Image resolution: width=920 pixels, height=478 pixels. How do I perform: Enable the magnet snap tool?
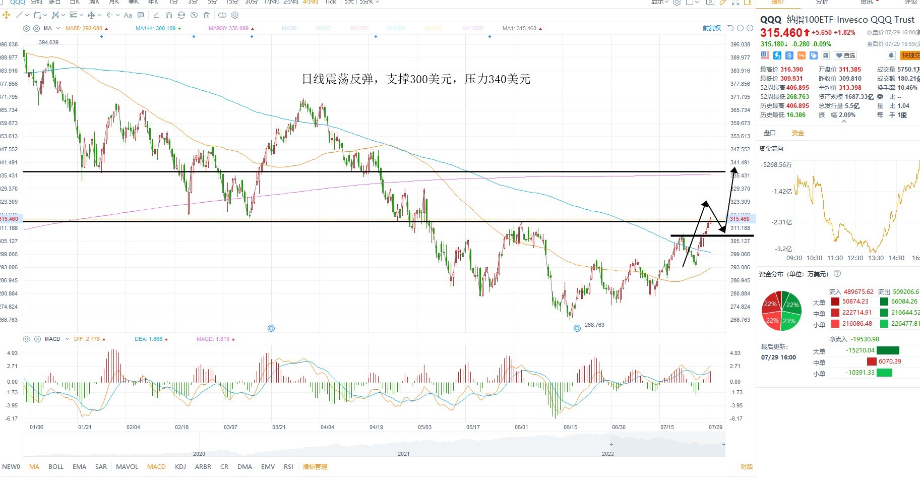click(x=168, y=15)
